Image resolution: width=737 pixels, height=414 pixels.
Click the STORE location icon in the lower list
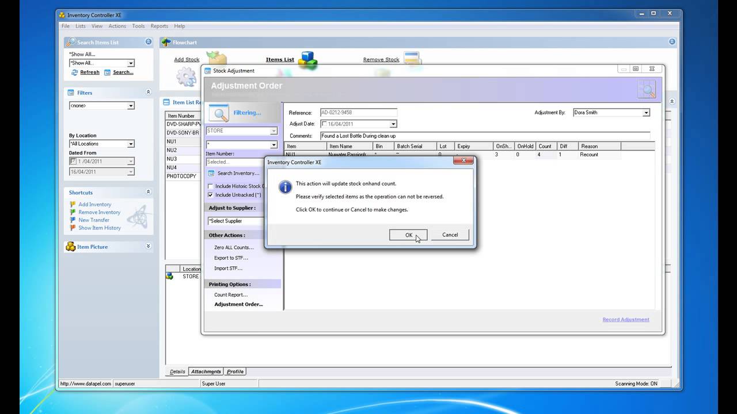[169, 277]
